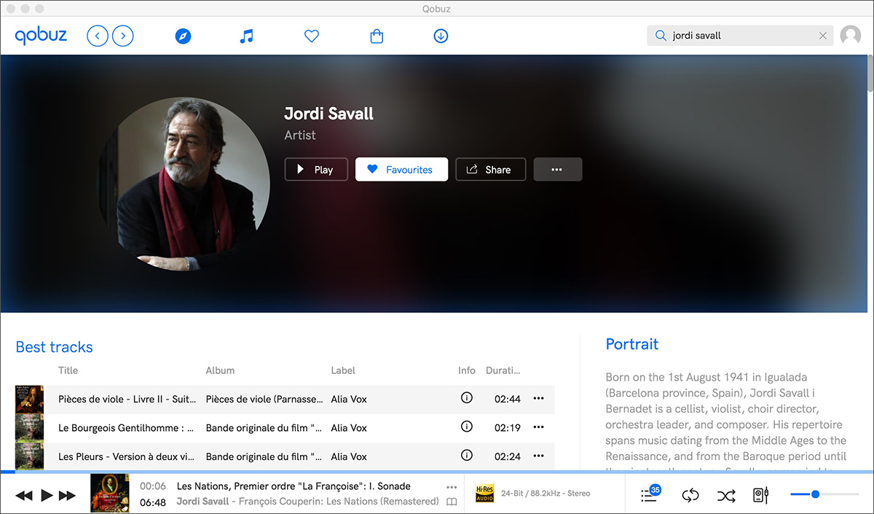Go forward with the right arrow button
The width and height of the screenshot is (874, 514).
click(123, 36)
